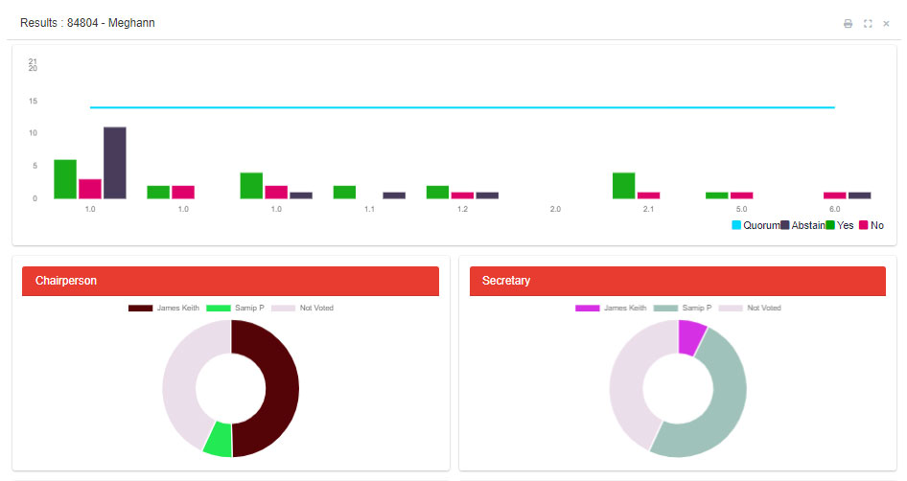The height and width of the screenshot is (481, 907).
Task: Select the Secretary red header bar
Action: coord(677,281)
